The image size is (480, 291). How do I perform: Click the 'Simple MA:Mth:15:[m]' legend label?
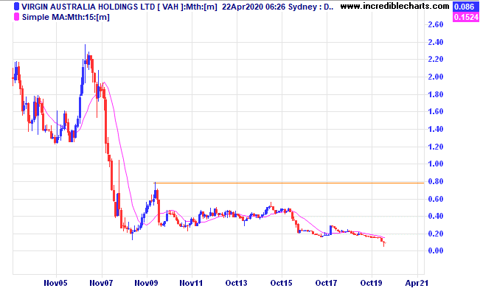pos(66,17)
